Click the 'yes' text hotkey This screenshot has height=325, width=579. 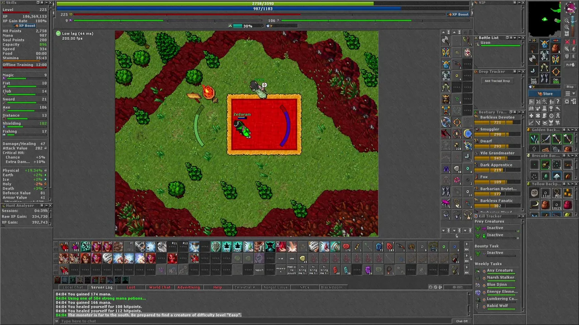click(x=292, y=258)
